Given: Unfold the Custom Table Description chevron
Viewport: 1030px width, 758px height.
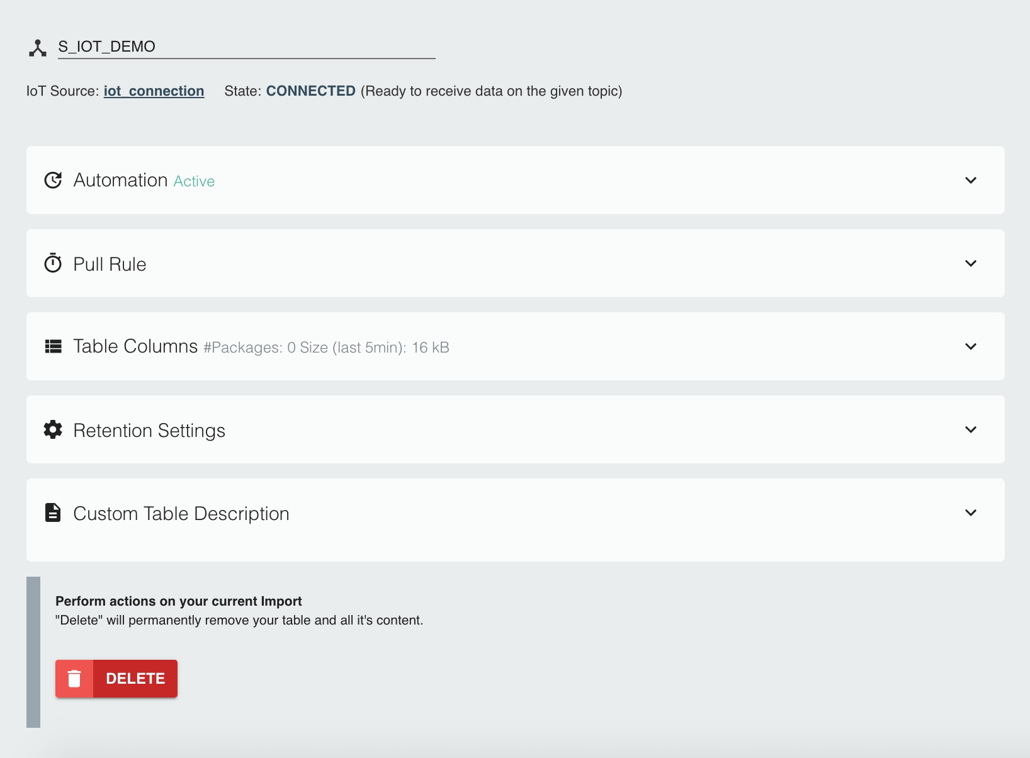Looking at the screenshot, I should [971, 512].
